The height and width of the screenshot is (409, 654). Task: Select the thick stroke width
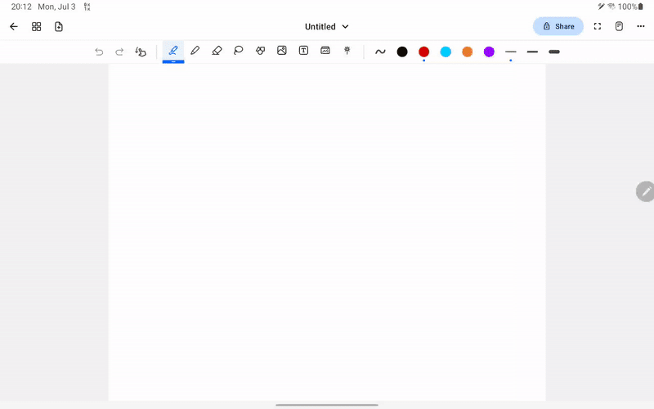pyautogui.click(x=554, y=52)
